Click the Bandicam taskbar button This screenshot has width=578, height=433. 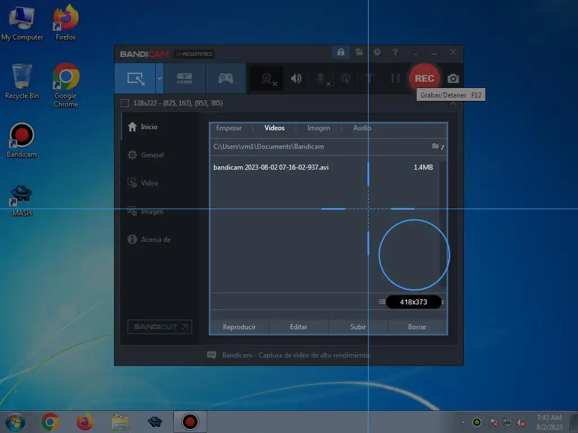coord(190,422)
